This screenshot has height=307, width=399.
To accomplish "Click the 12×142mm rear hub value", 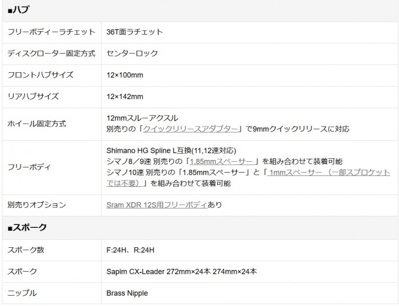I will coord(125,96).
